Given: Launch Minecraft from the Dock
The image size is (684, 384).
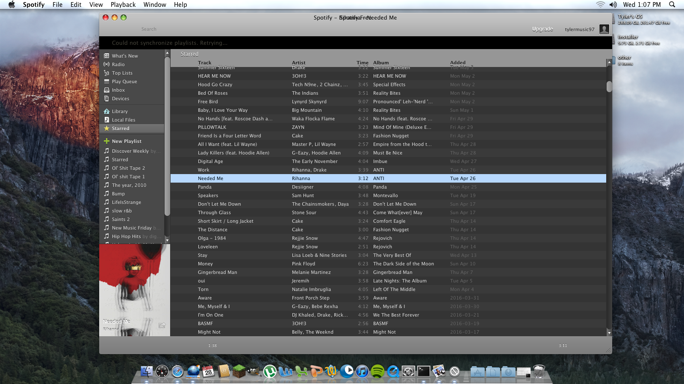Looking at the screenshot, I should tap(239, 372).
